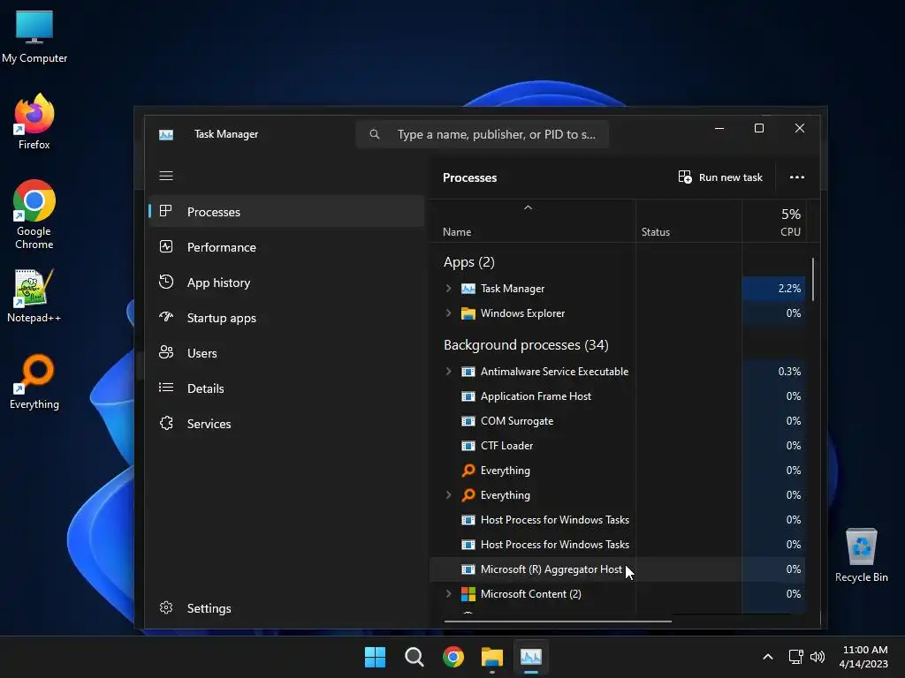Click the Antimalware Service Executable process icon
Screen dimensions: 905x678
(x=468, y=372)
